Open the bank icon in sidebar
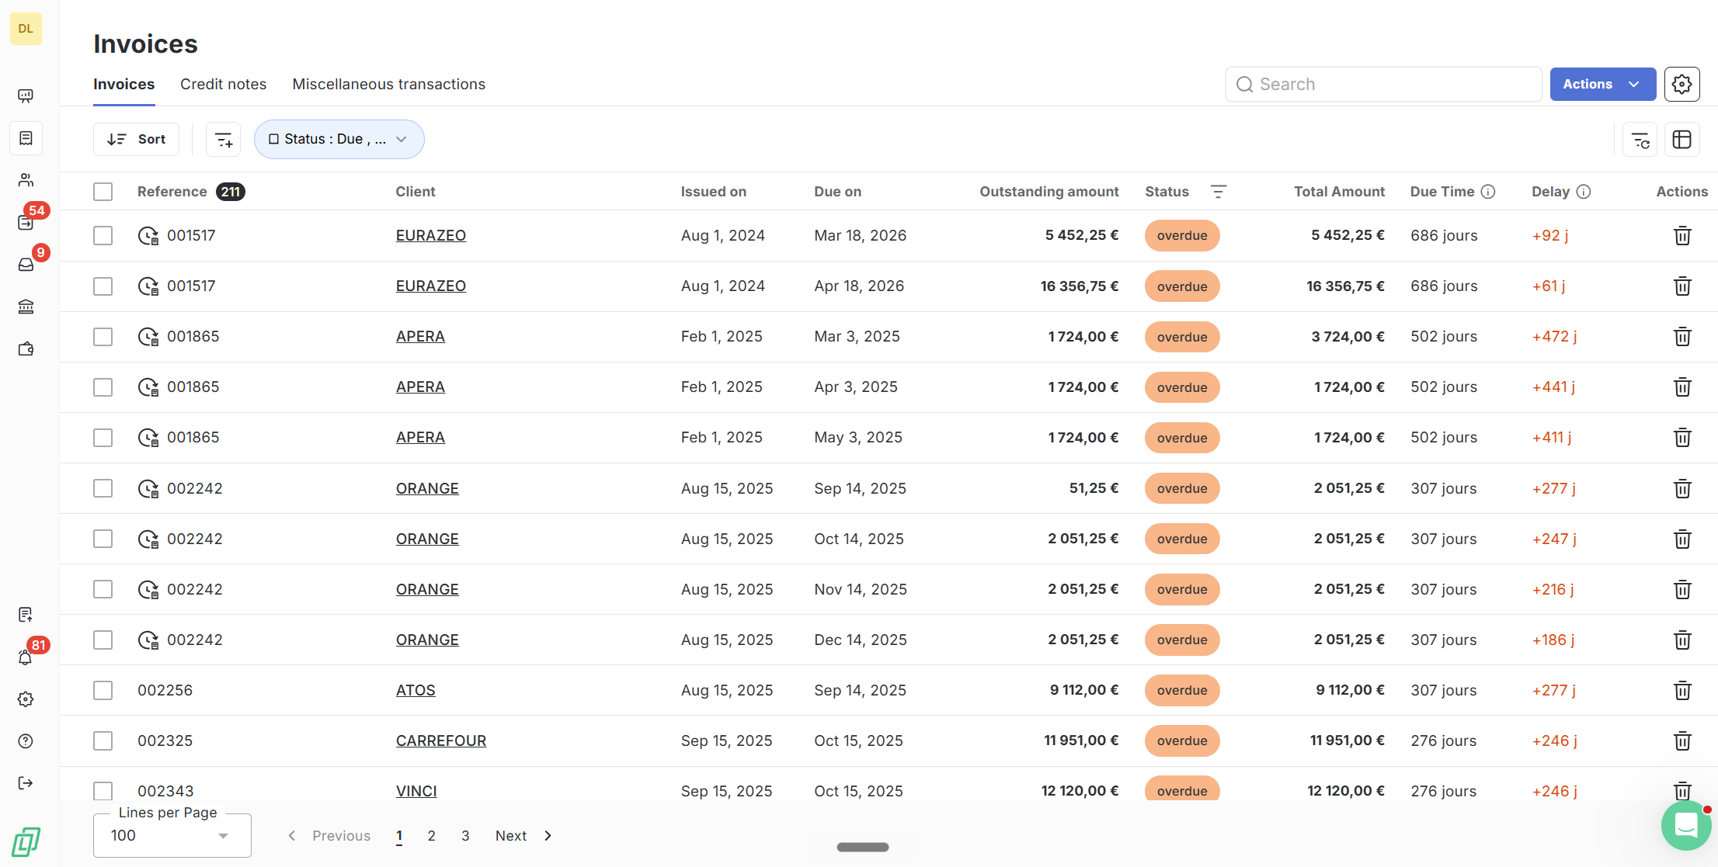The width and height of the screenshot is (1718, 867). click(26, 307)
